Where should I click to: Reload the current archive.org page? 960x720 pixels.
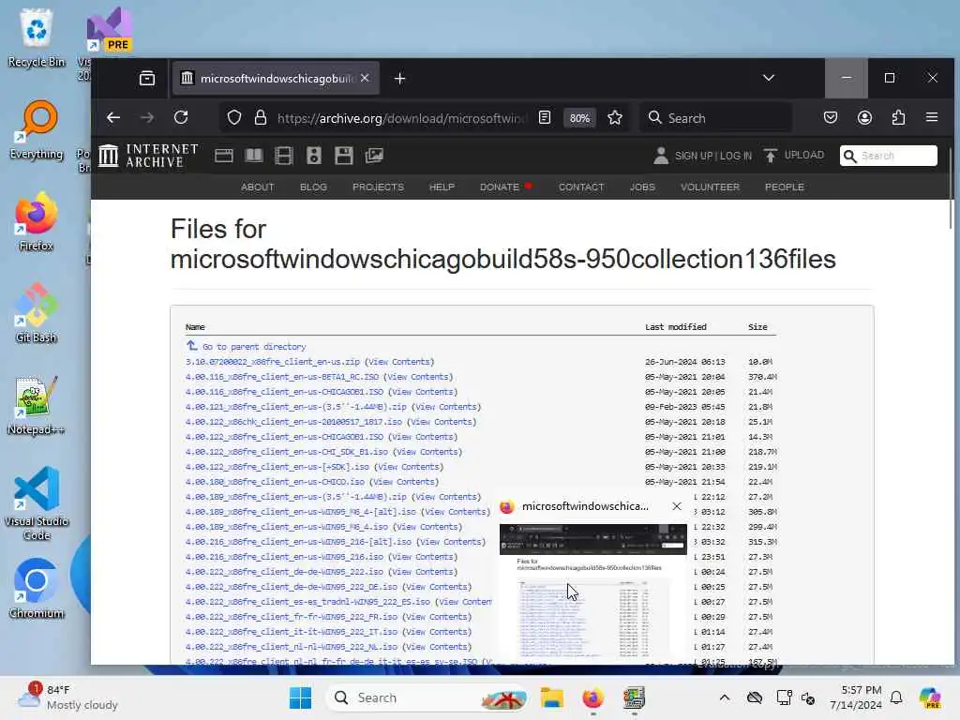pos(181,117)
